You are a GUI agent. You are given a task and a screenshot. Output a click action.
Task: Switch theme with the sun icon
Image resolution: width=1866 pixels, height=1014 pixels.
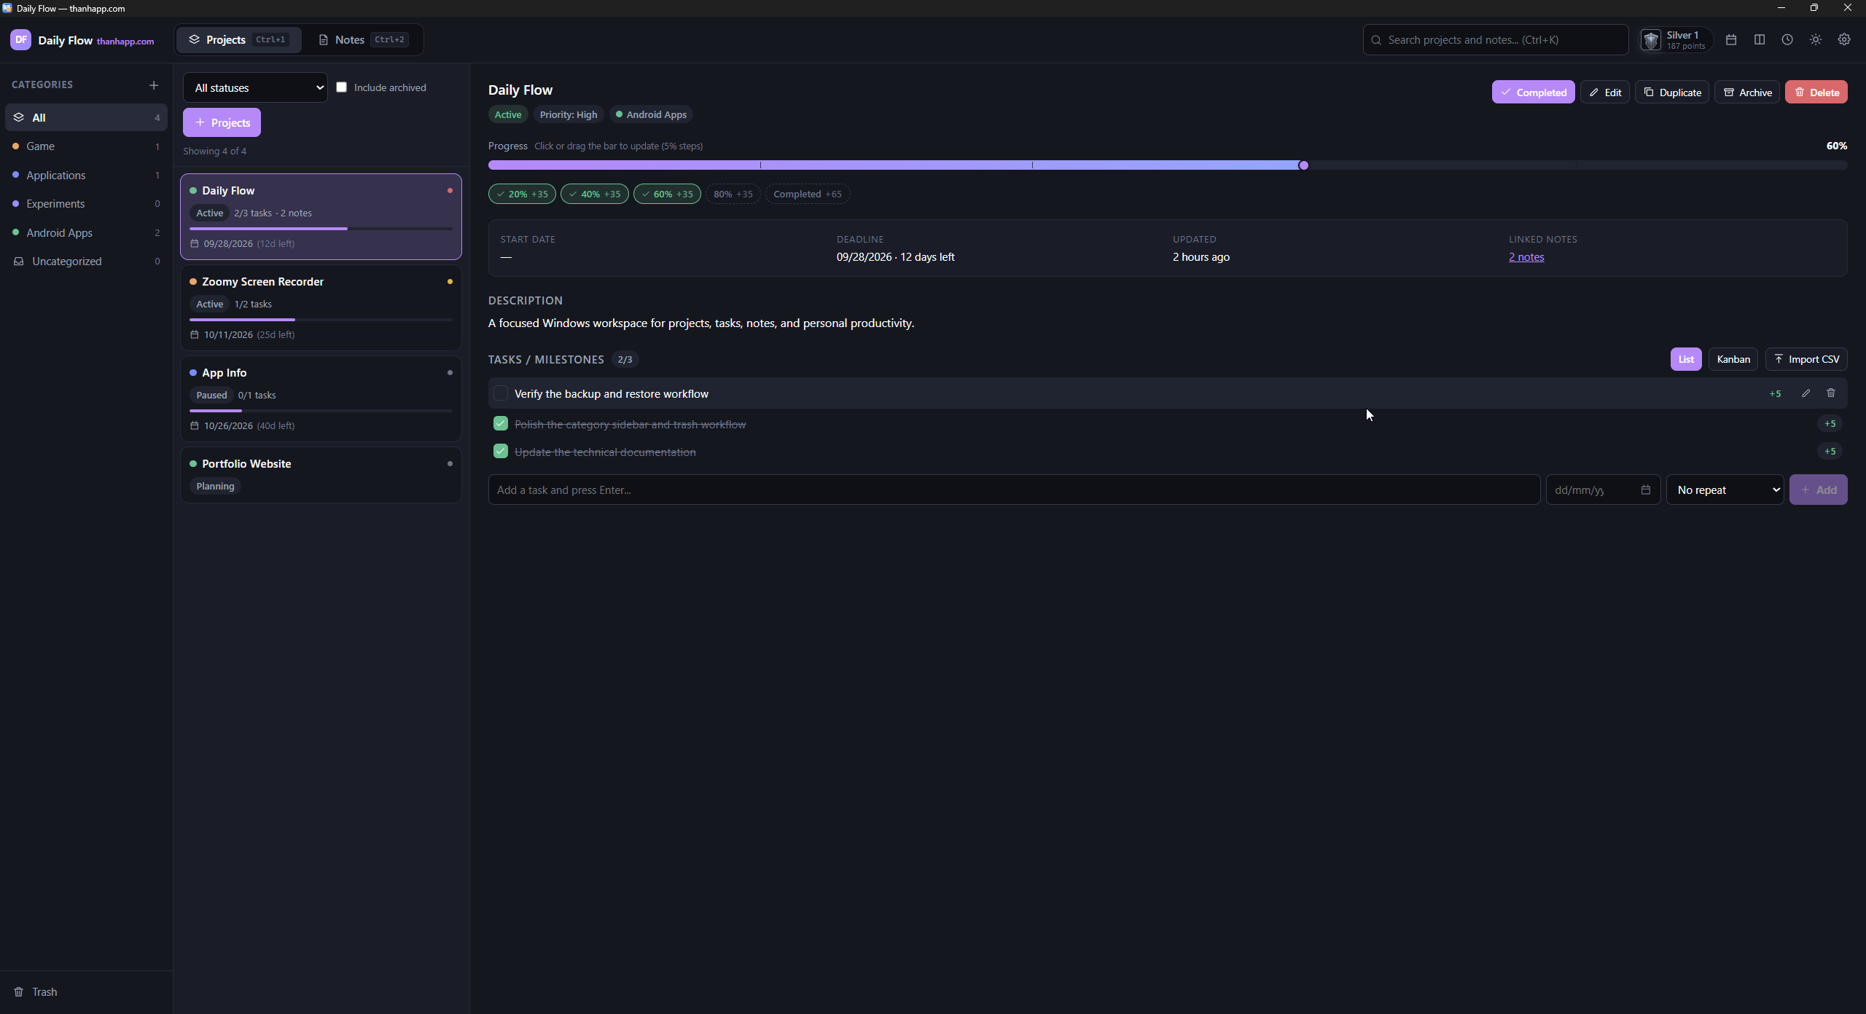click(x=1816, y=40)
